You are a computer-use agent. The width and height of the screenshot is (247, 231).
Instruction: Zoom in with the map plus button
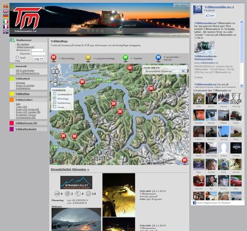(55, 81)
